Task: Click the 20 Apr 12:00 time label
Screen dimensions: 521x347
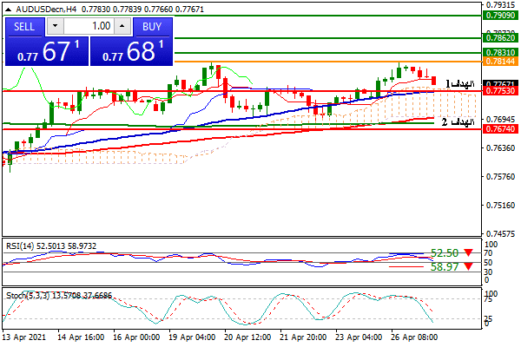Action: click(x=247, y=337)
